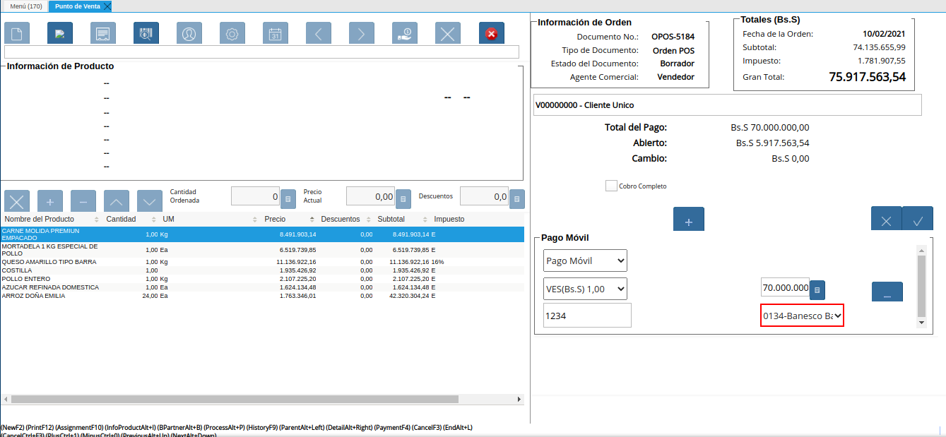Click the New Order document icon

click(x=17, y=33)
